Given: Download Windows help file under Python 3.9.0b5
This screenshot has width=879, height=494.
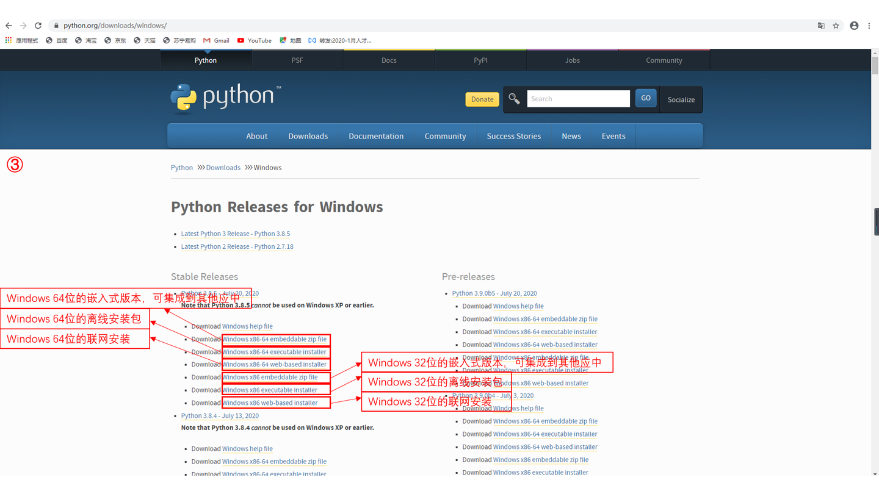Looking at the screenshot, I should pos(518,306).
